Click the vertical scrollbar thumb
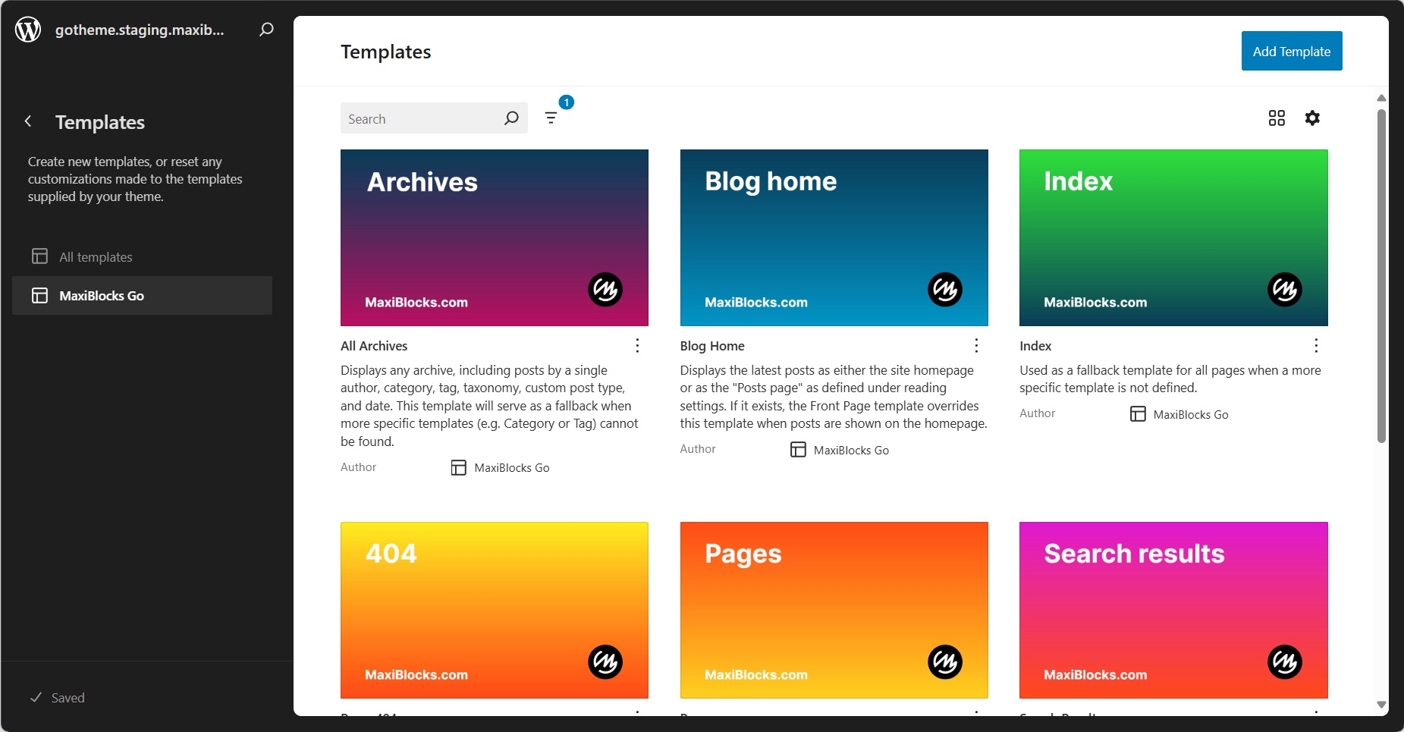Viewport: 1404px width, 732px height. coord(1381,276)
